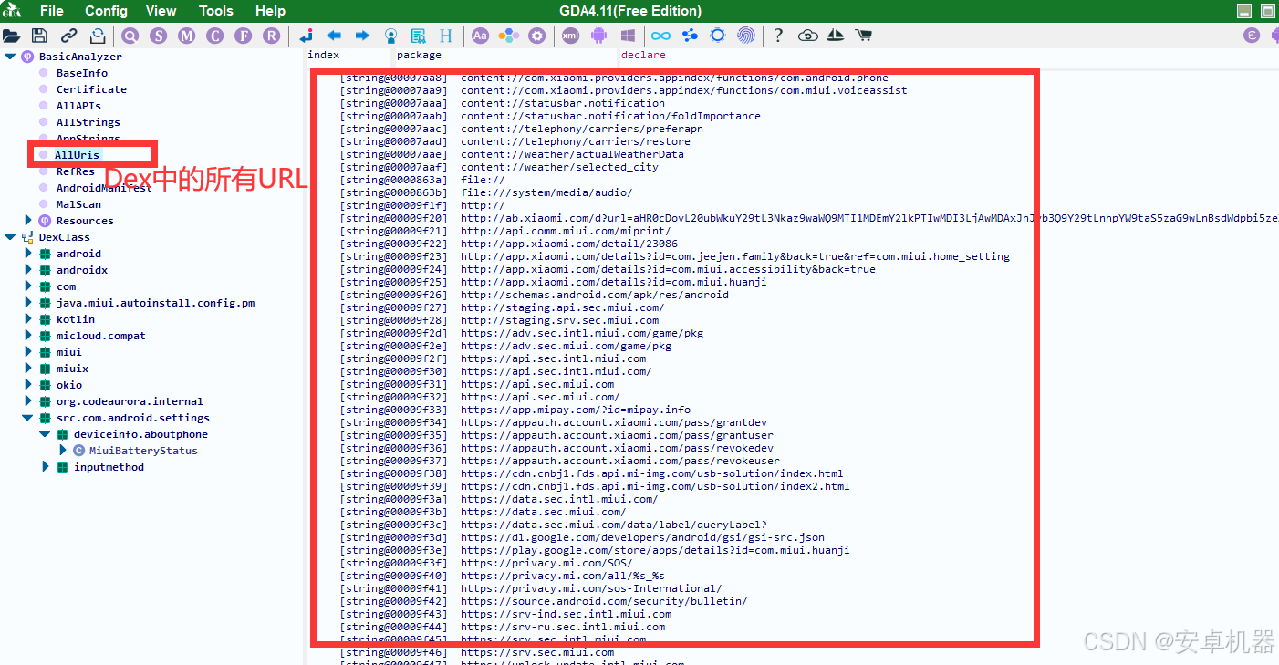Collapse the src.com.android.settings node

tap(28, 418)
